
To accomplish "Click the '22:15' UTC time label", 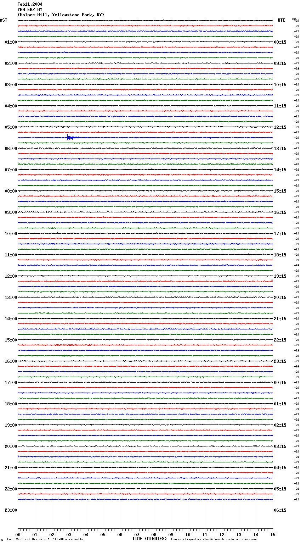I will 280,340.
